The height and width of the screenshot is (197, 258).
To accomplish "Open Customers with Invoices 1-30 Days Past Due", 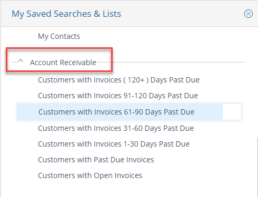I will coord(114,144).
